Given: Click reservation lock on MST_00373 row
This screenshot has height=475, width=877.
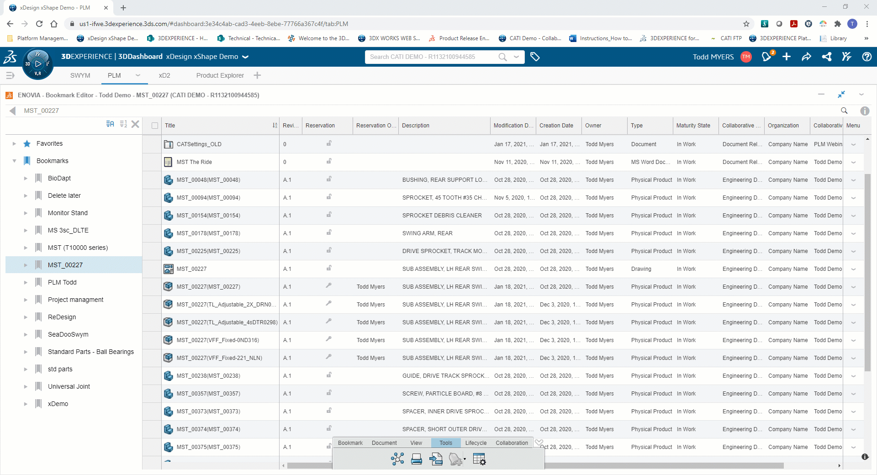Looking at the screenshot, I should (x=329, y=411).
